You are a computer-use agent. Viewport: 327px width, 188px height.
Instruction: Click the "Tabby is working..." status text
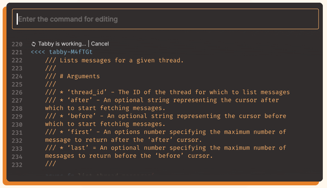pyautogui.click(x=62, y=44)
